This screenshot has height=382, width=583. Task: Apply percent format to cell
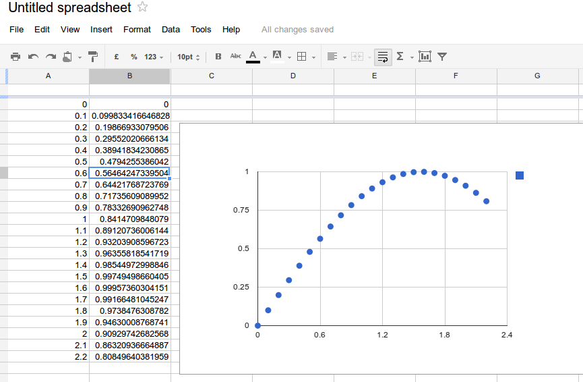(133, 57)
